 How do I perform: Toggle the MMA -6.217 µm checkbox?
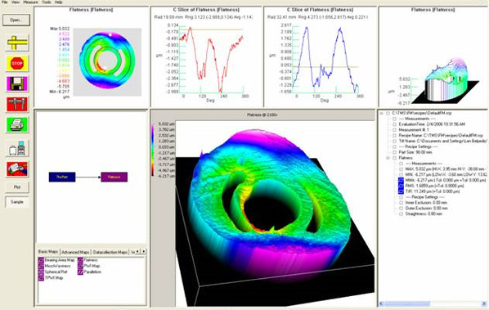(x=401, y=180)
